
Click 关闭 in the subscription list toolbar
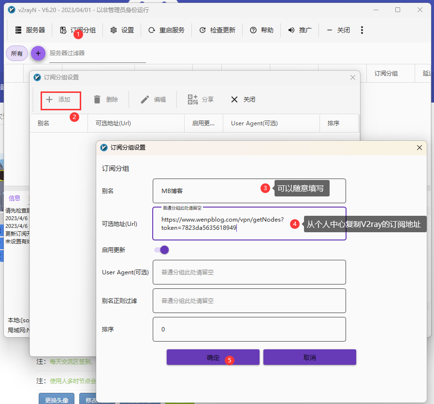(x=243, y=100)
